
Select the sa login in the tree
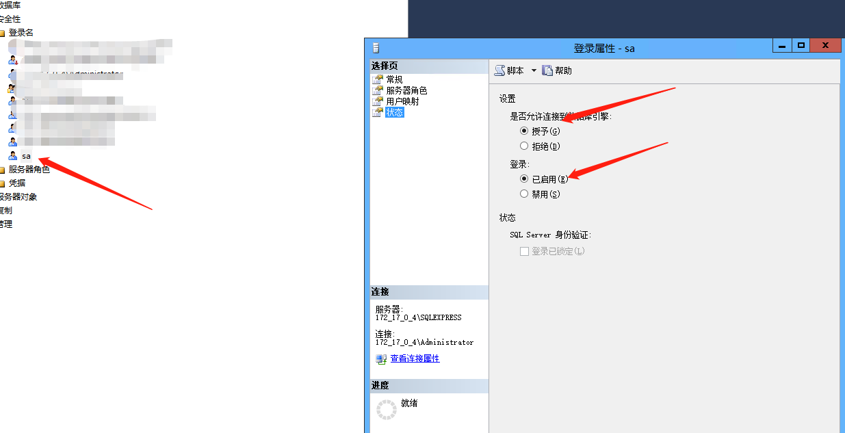pyautogui.click(x=26, y=156)
